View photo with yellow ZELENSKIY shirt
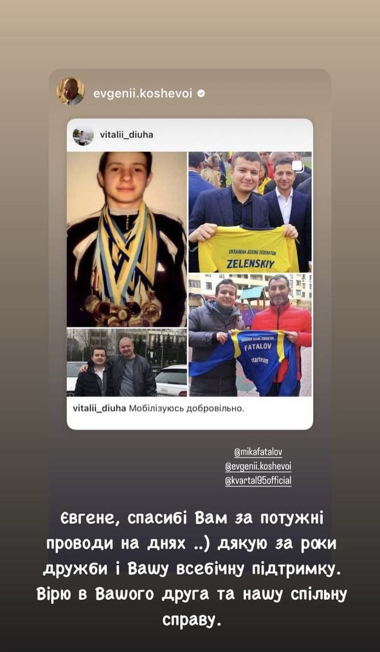380x652 pixels. 250,212
